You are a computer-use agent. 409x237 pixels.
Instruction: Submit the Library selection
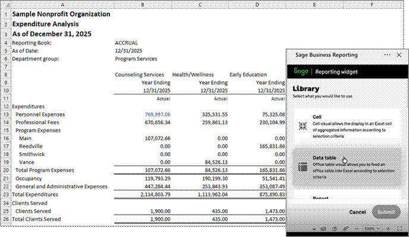pyautogui.click(x=386, y=212)
